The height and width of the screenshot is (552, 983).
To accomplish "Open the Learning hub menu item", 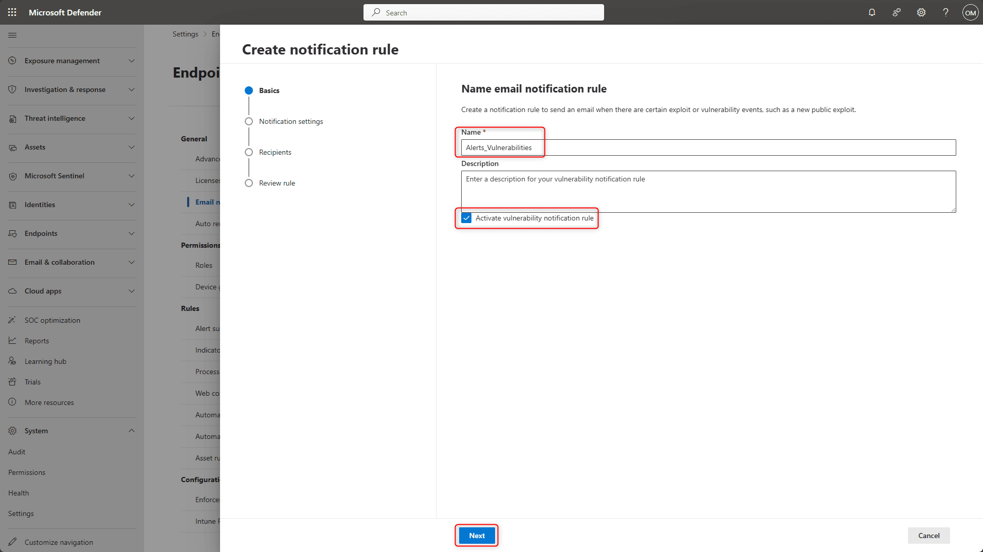I will (45, 361).
